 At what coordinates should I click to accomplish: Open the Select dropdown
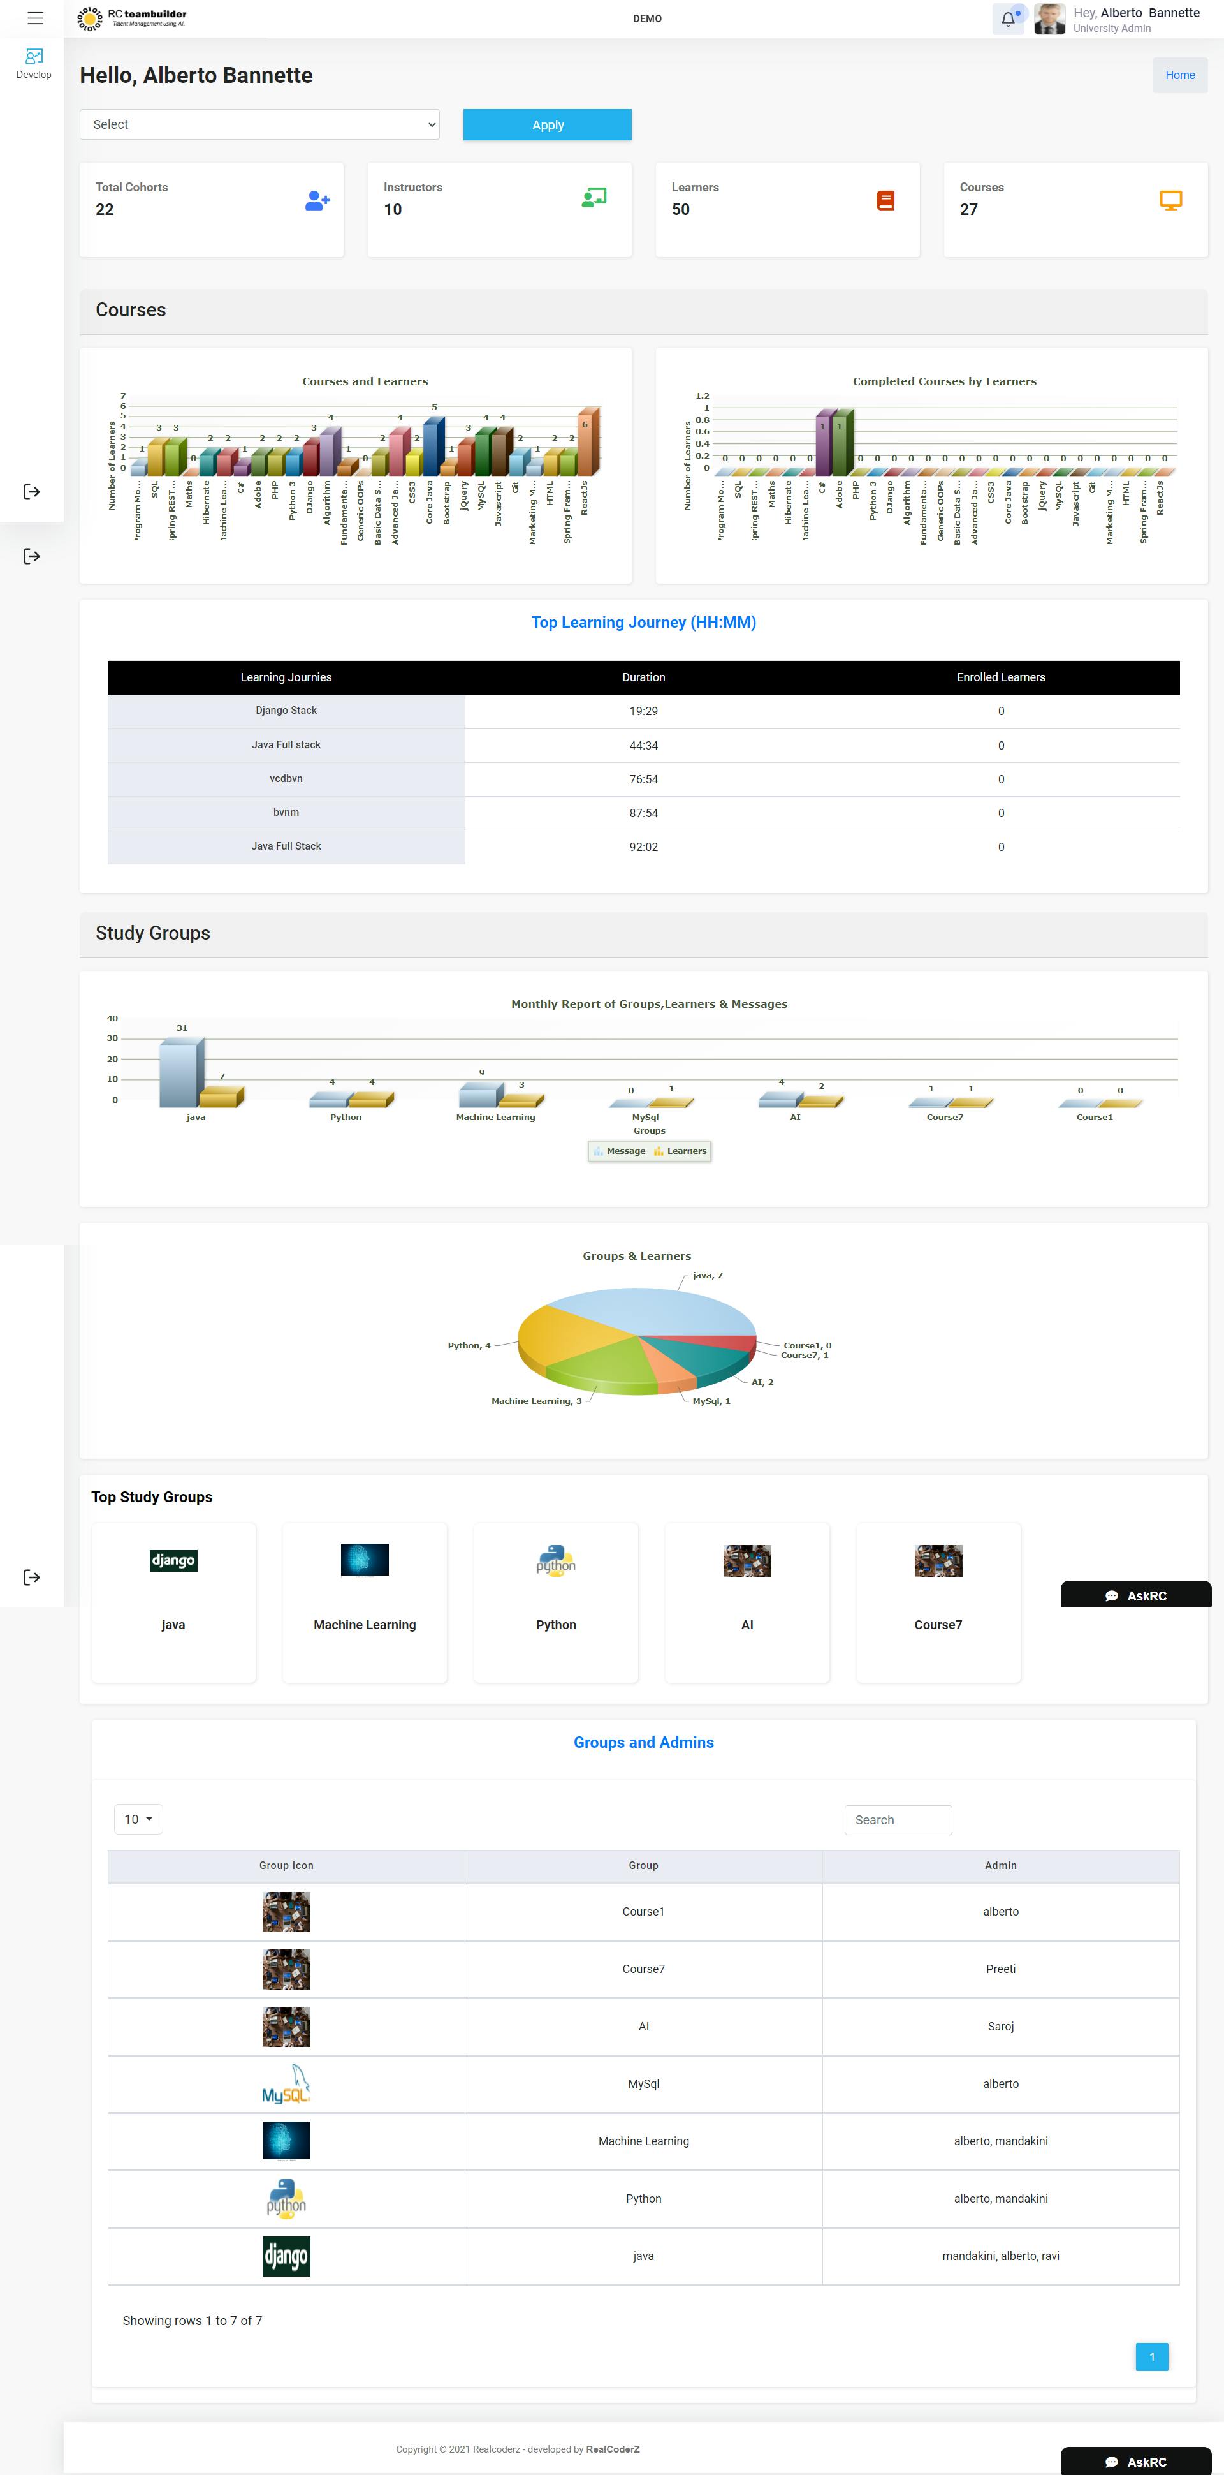point(259,125)
